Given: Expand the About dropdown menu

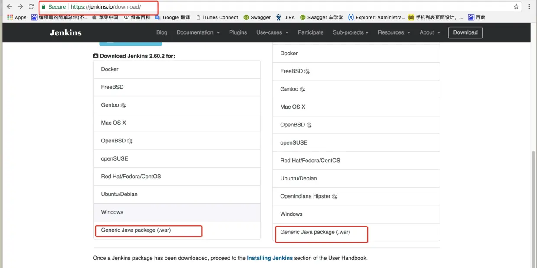Looking at the screenshot, I should tap(430, 32).
